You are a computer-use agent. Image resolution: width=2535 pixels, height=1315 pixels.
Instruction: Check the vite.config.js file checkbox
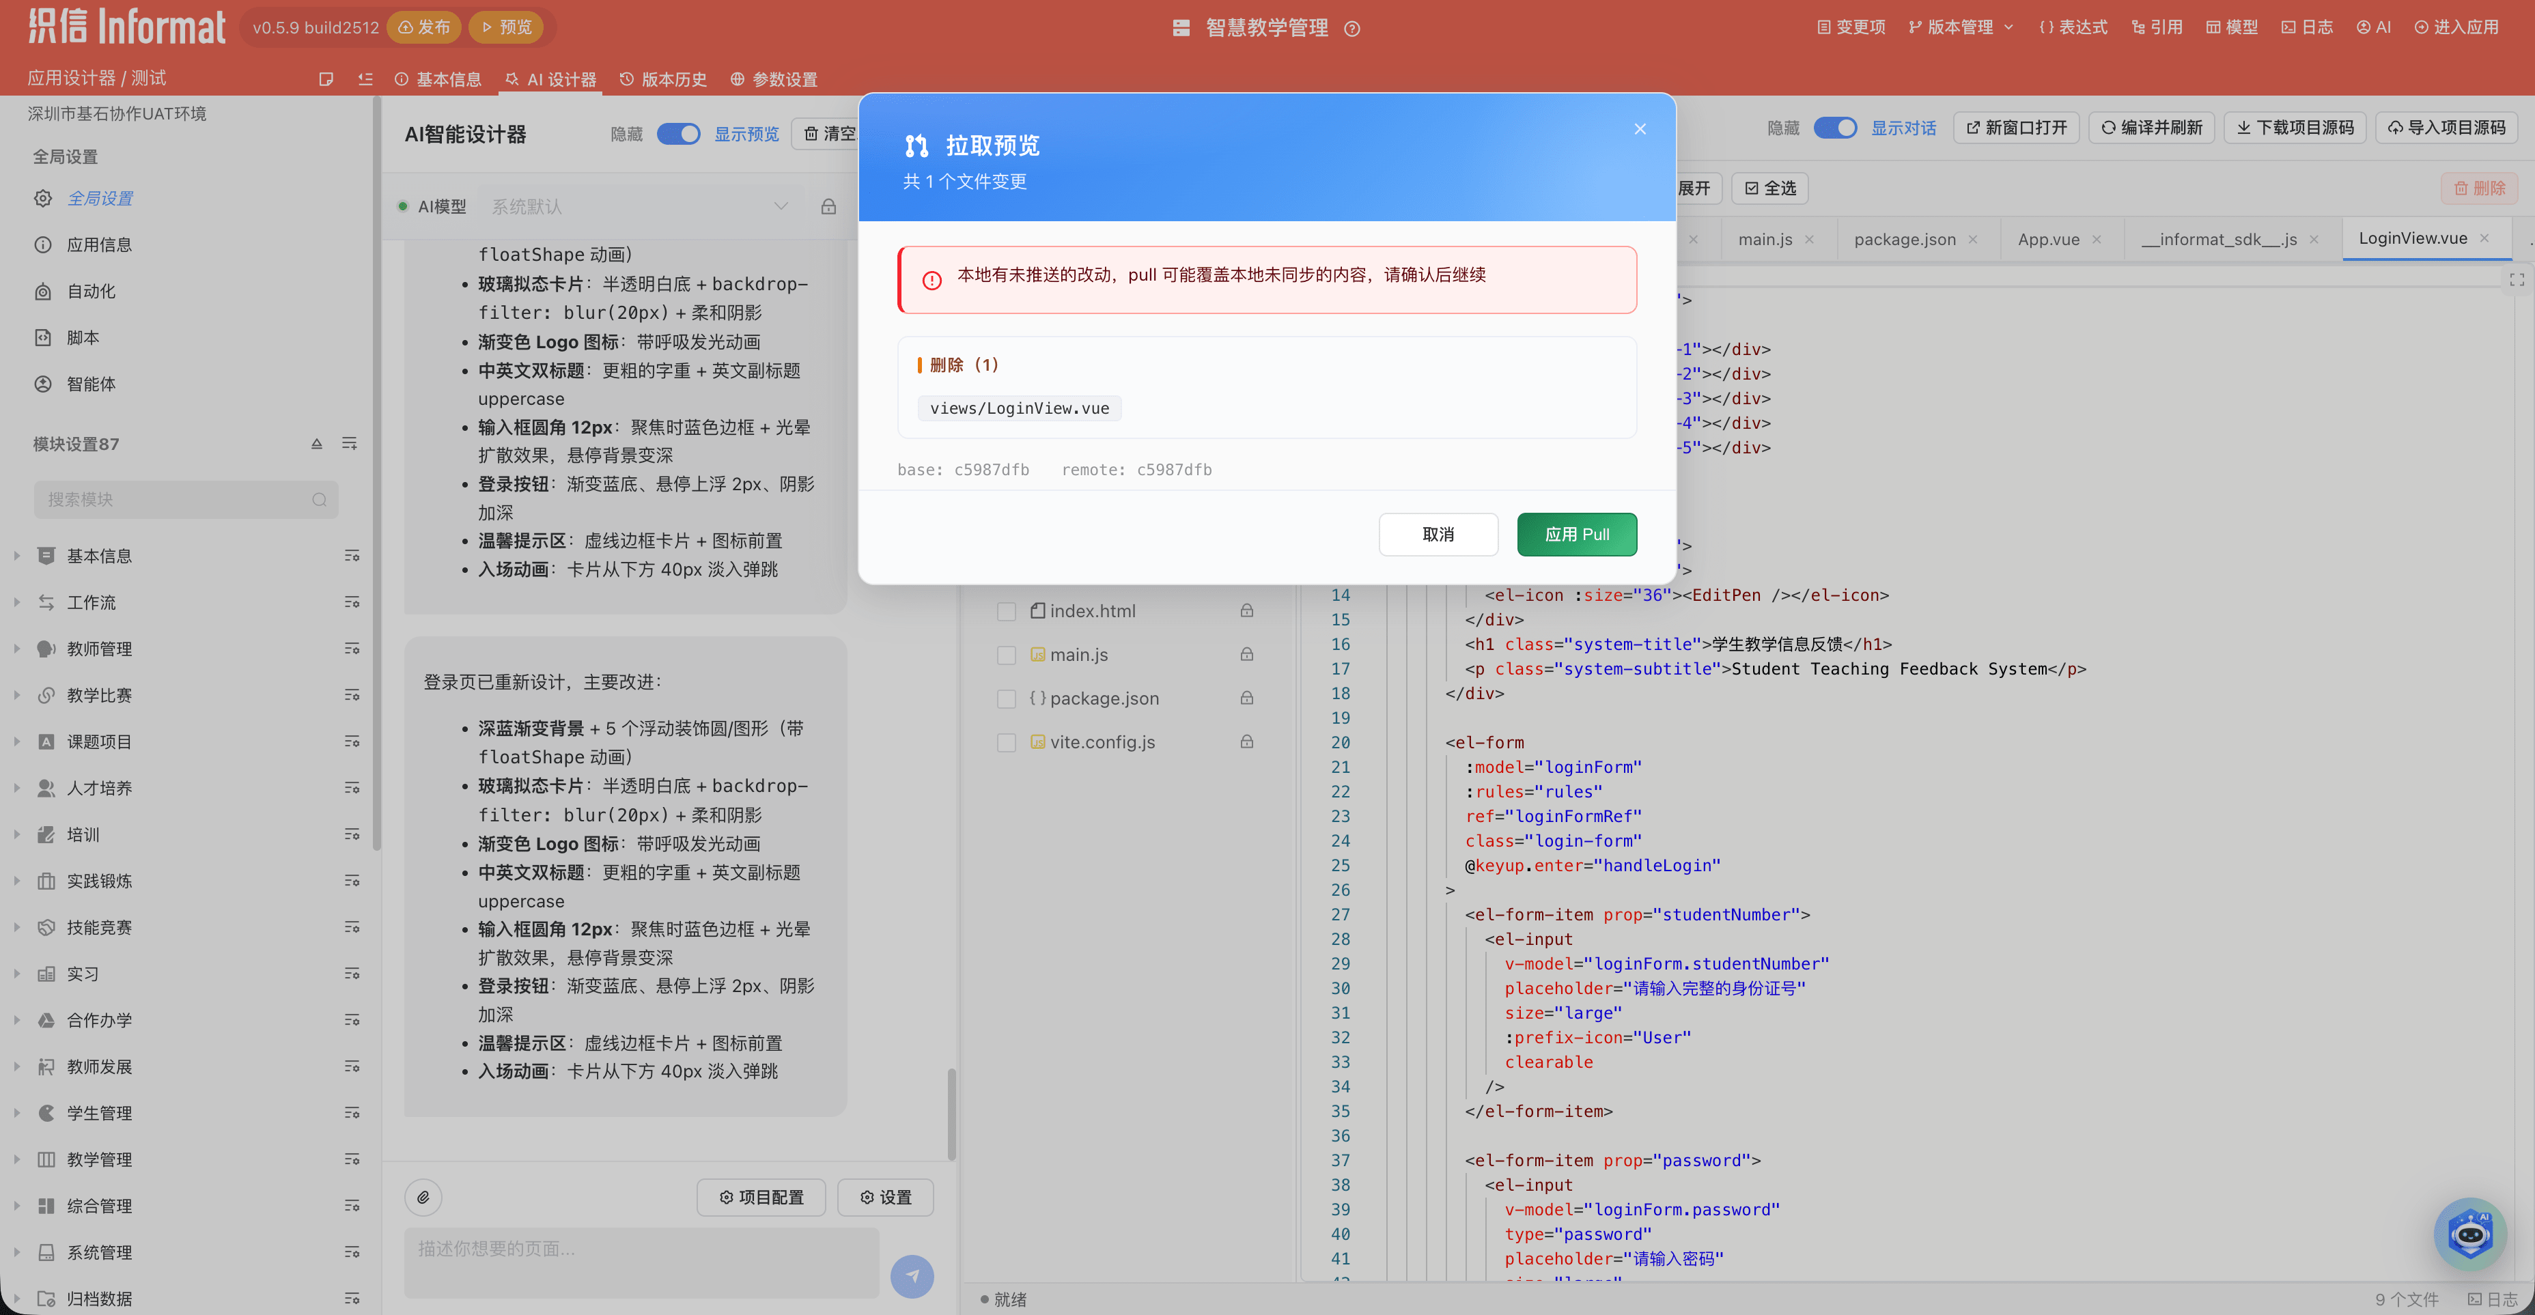(1006, 743)
